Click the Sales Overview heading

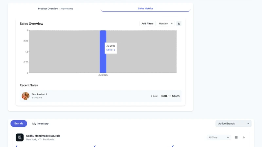31,24
